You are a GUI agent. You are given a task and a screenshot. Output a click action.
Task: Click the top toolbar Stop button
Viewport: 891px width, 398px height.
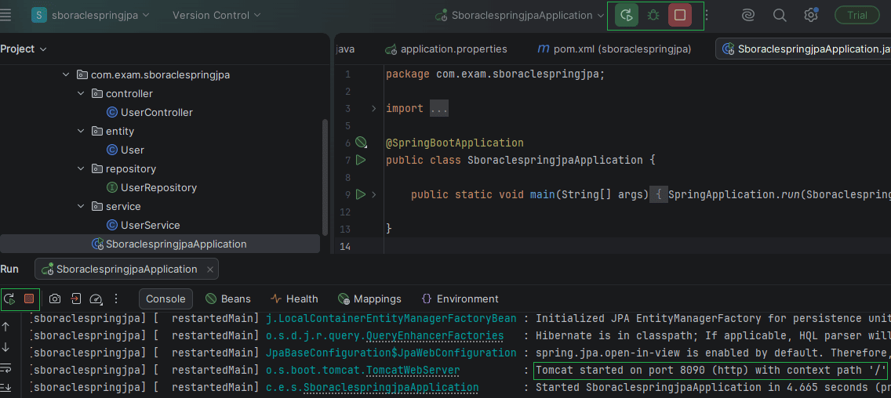679,16
